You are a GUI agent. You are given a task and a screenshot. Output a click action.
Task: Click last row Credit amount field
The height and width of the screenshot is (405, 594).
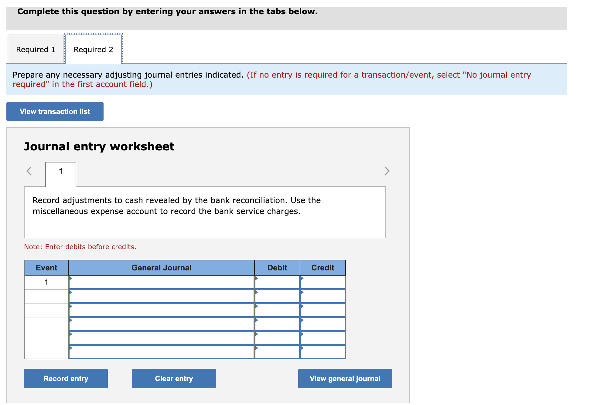323,352
